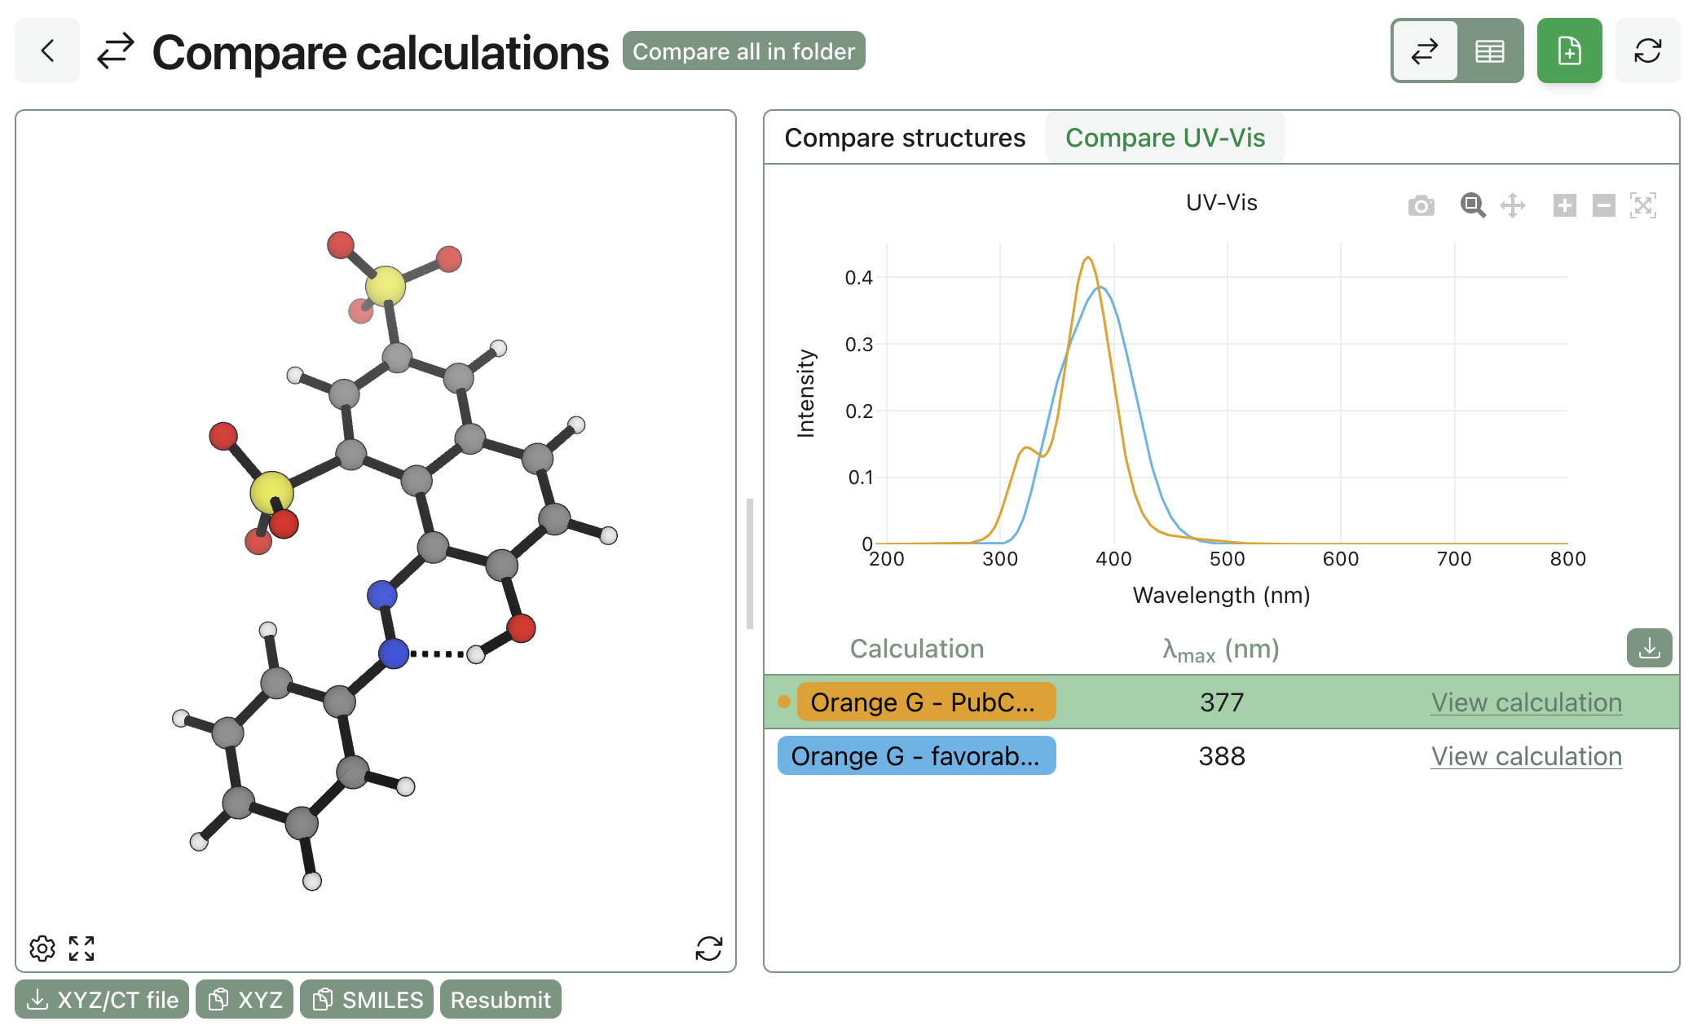
Task: Activate the plot zoom magnifier tool
Action: click(1472, 205)
